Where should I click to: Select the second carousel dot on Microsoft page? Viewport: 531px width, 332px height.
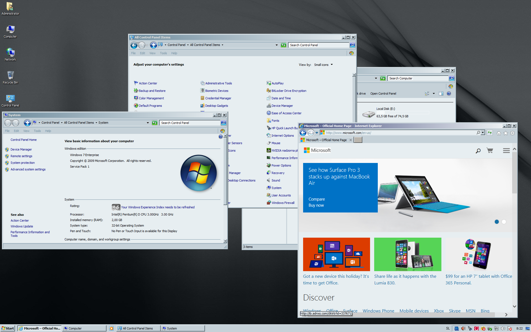pos(504,222)
